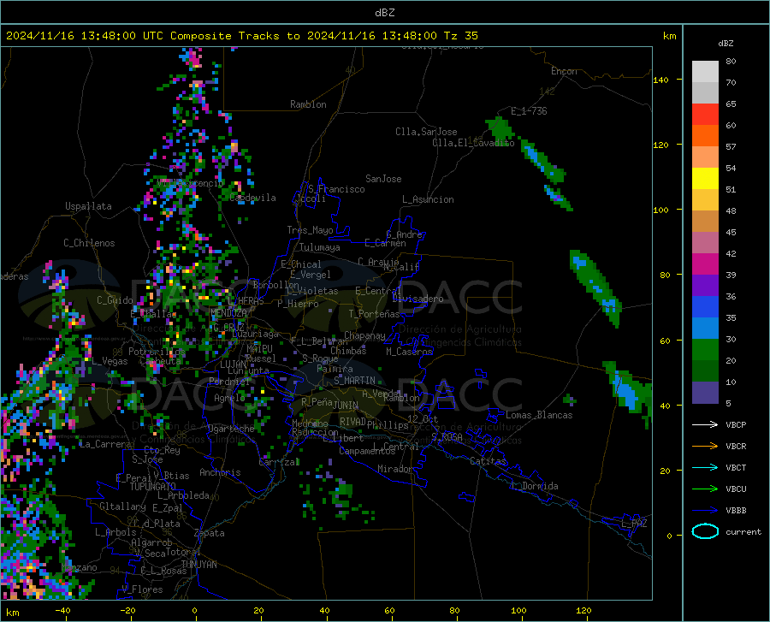Click the composite tracks timestamp header
This screenshot has width=770, height=622.
click(241, 36)
